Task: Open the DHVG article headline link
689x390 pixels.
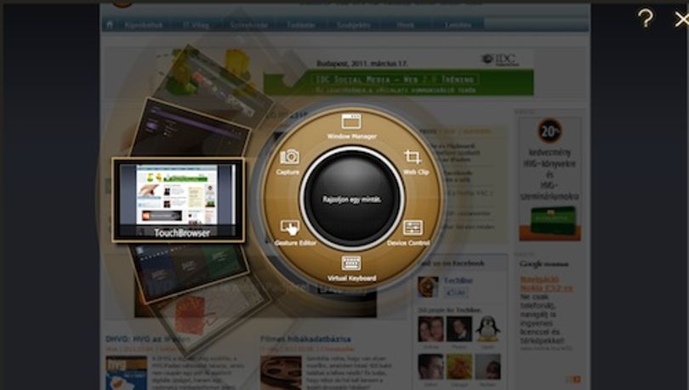Action: pyautogui.click(x=148, y=339)
